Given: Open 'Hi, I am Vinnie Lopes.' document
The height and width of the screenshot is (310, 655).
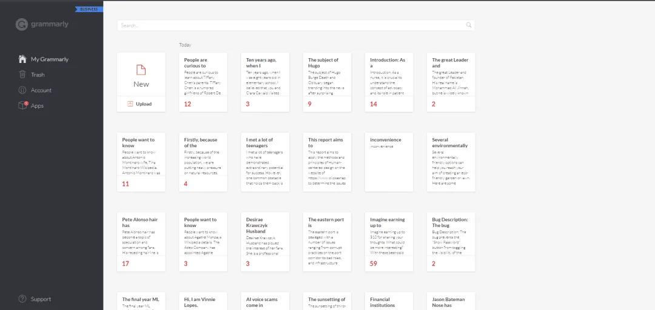Looking at the screenshot, I should pos(203,301).
